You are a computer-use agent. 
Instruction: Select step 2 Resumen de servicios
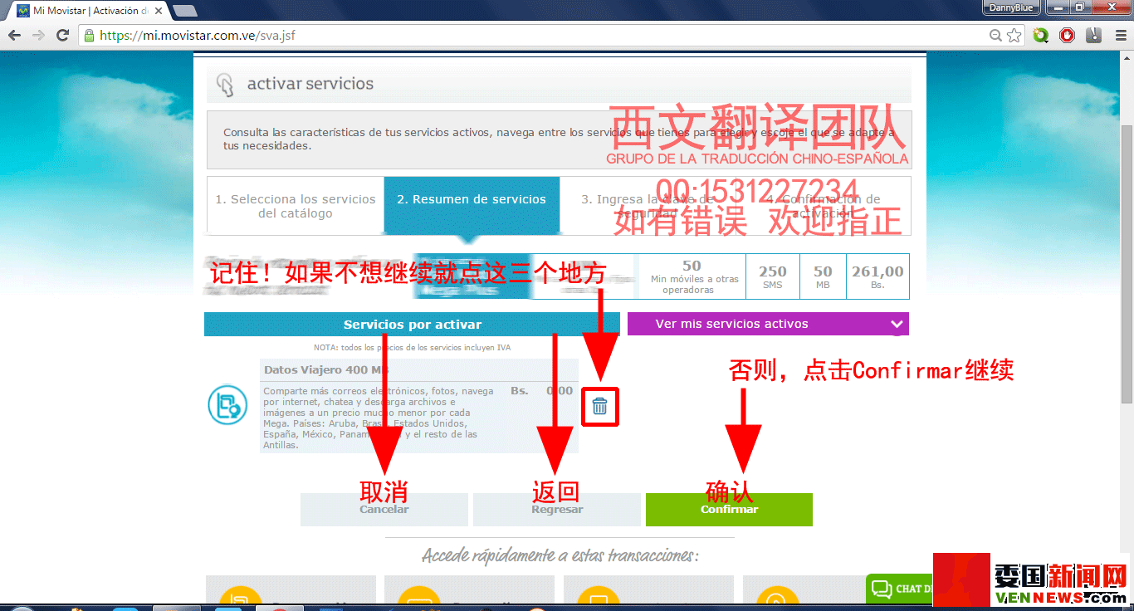tap(472, 206)
